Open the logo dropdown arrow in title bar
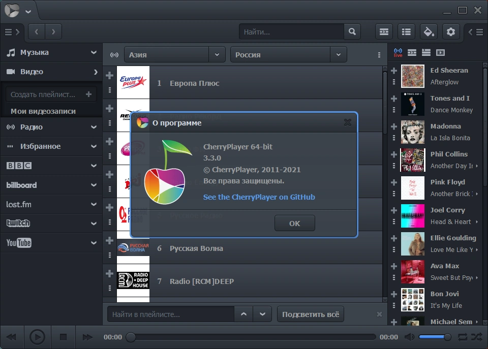 28,12
